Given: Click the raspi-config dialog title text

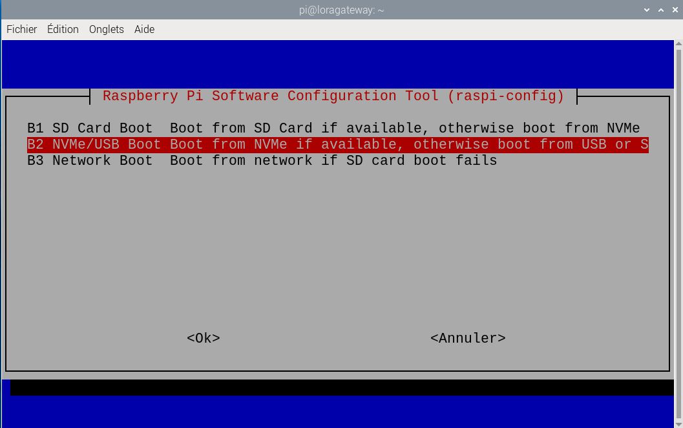Looking at the screenshot, I should click(x=333, y=96).
